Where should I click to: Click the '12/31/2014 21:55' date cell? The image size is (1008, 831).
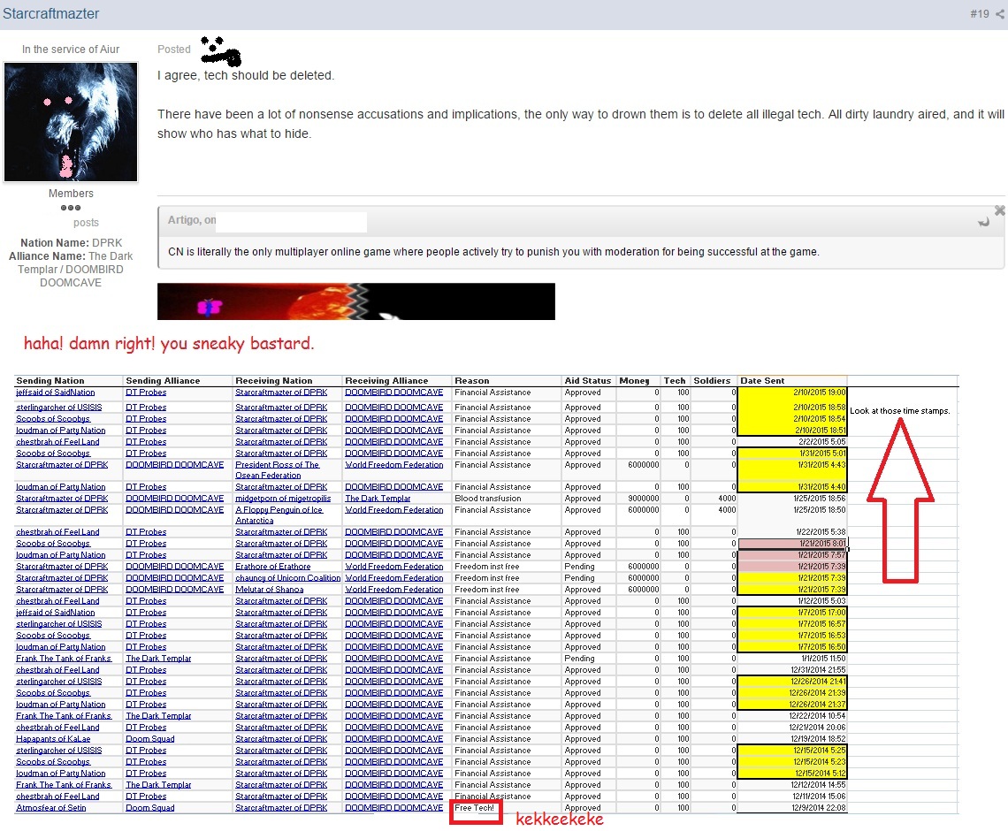(x=792, y=670)
